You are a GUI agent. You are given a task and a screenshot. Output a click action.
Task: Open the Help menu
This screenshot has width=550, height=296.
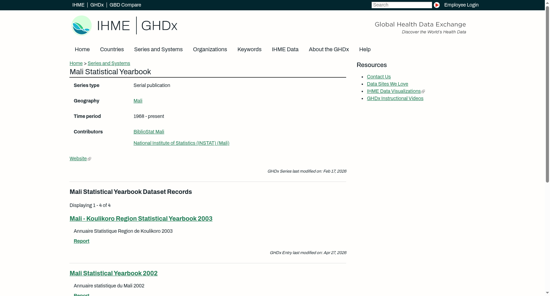click(365, 50)
